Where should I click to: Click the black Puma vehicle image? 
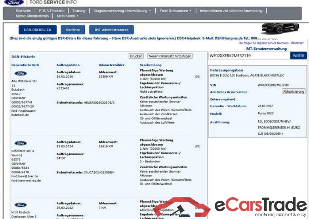point(280,29)
